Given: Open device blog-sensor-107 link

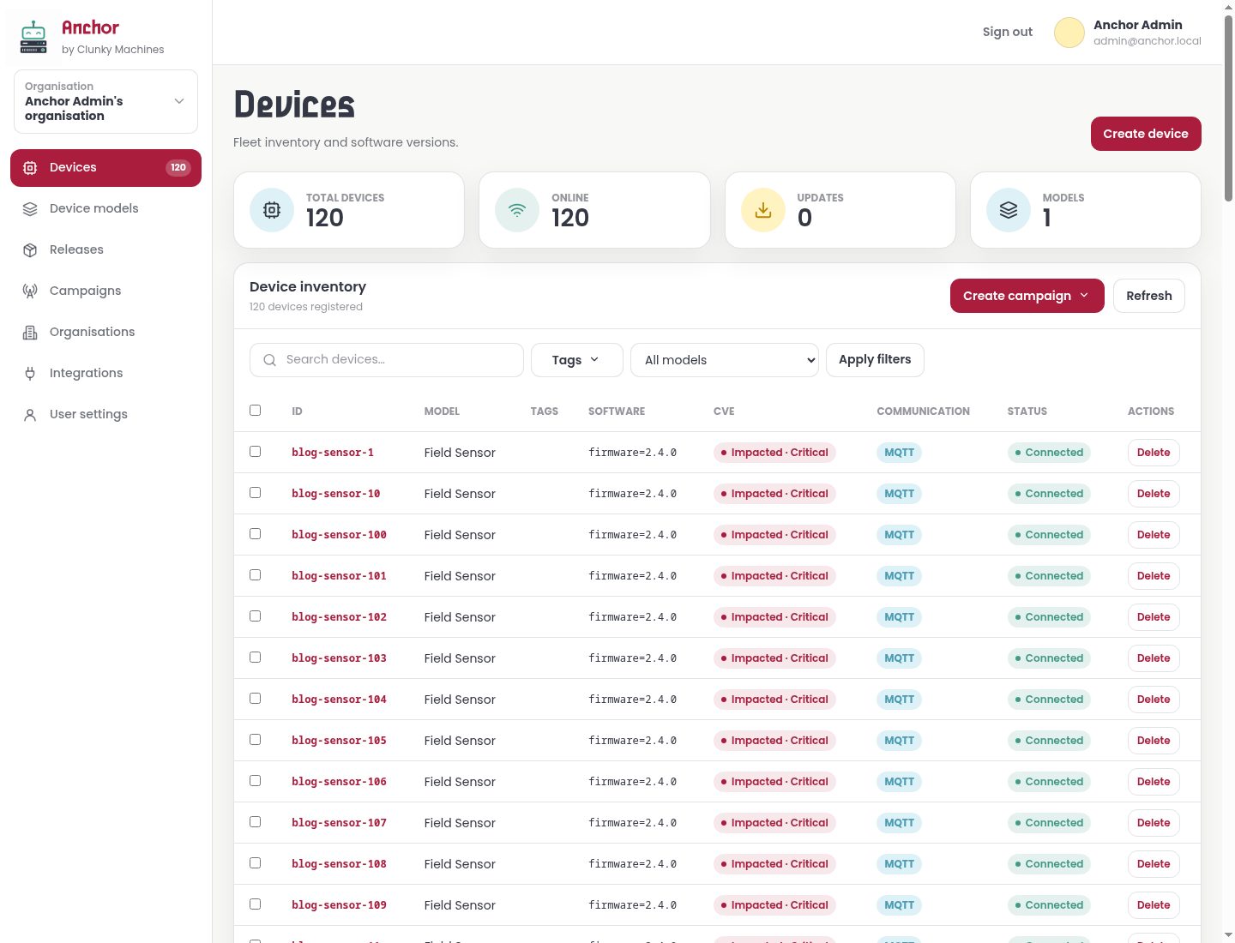Looking at the screenshot, I should (x=339, y=823).
